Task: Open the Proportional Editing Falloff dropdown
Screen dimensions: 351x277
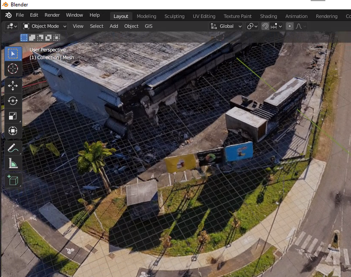Action: tap(301, 26)
